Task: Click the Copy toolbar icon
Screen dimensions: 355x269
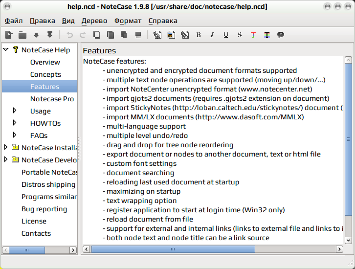Action: coord(110,35)
